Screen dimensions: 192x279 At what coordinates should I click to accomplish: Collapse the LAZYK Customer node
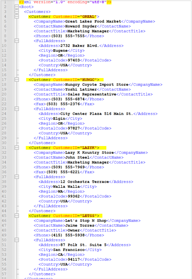[16, 148]
